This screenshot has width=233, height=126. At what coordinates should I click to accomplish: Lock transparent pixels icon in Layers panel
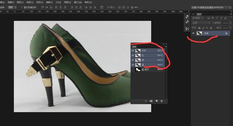[199, 28]
